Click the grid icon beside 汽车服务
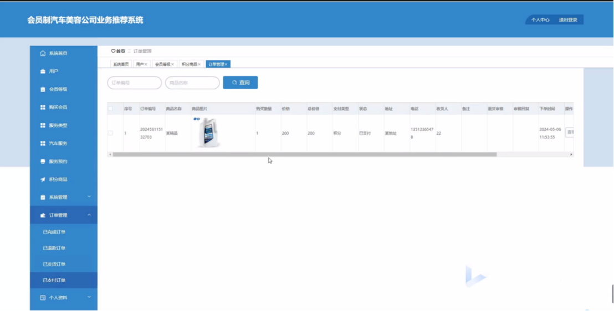This screenshot has height=311, width=614. (43, 144)
